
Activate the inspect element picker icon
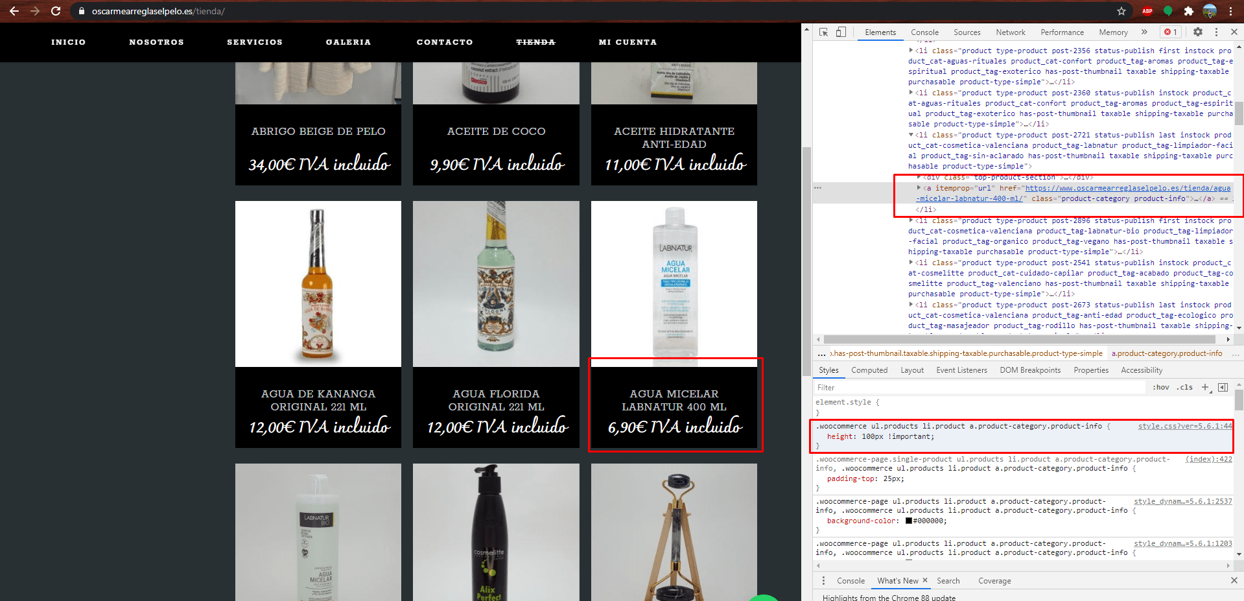click(823, 32)
